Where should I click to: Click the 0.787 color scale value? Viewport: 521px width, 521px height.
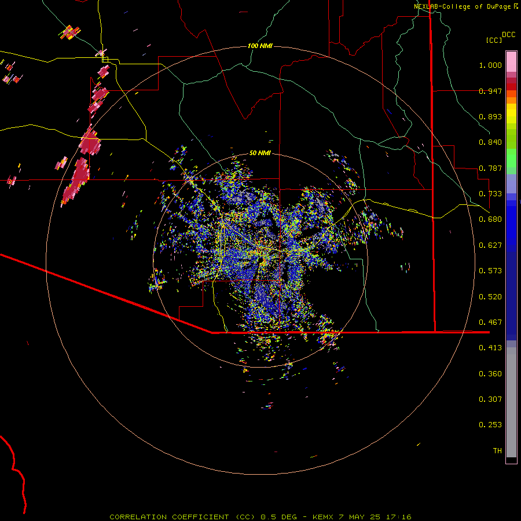[x=490, y=168]
